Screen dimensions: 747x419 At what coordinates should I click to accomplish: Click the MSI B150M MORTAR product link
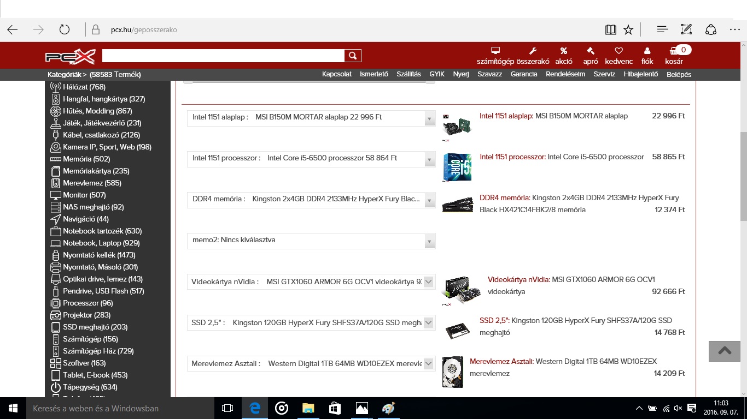(x=581, y=116)
